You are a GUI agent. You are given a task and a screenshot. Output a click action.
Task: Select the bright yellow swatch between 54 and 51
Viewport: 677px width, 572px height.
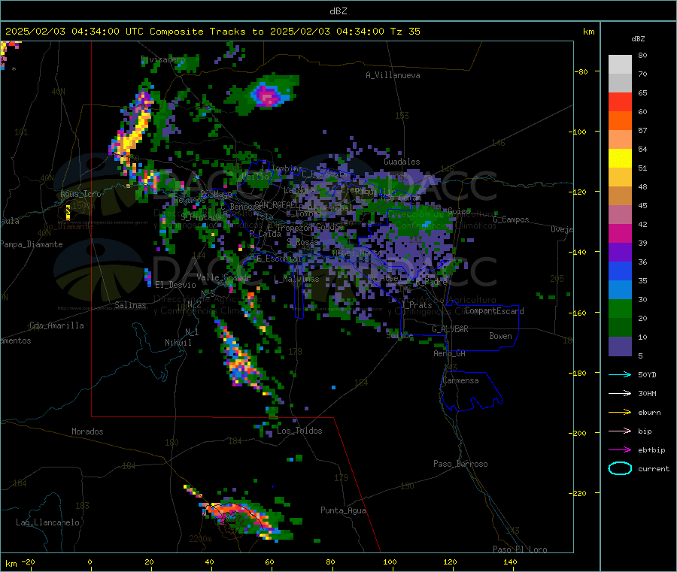620,159
